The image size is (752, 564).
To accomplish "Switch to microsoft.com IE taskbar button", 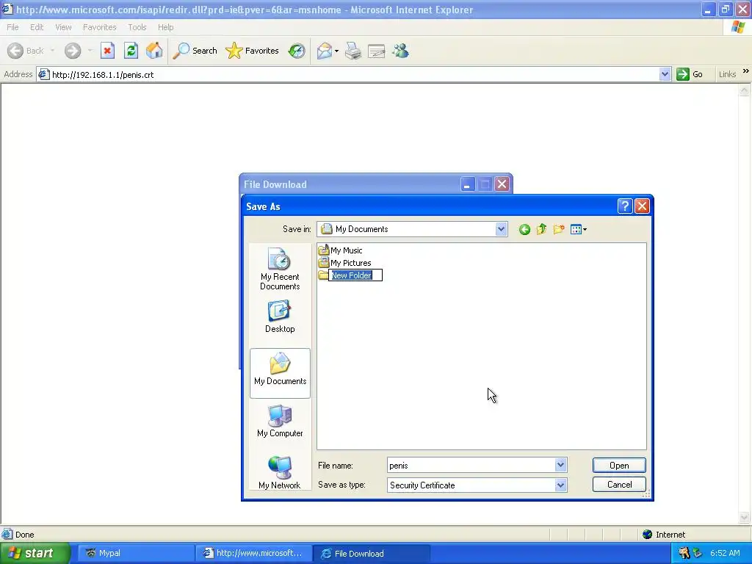I will point(253,553).
